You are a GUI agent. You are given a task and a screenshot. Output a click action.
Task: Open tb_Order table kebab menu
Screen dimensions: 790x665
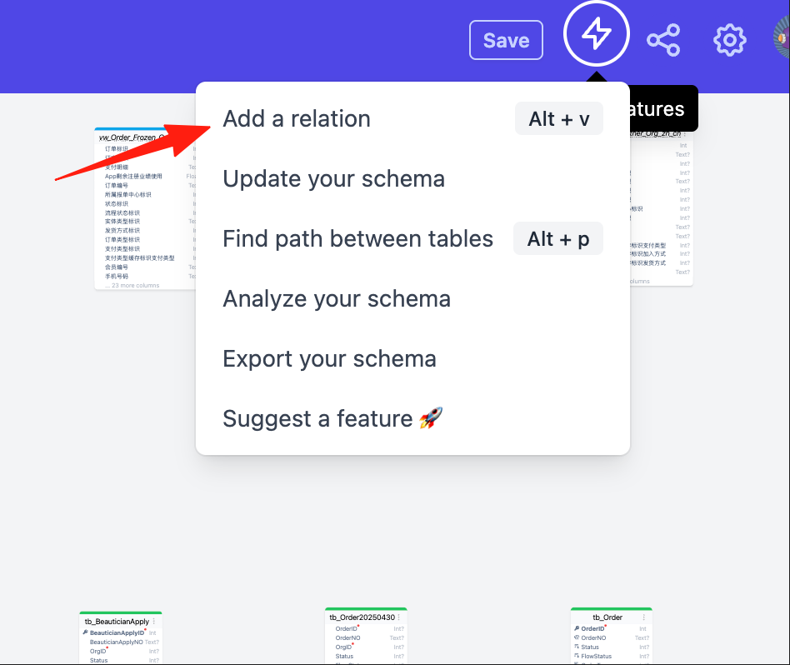[644, 617]
